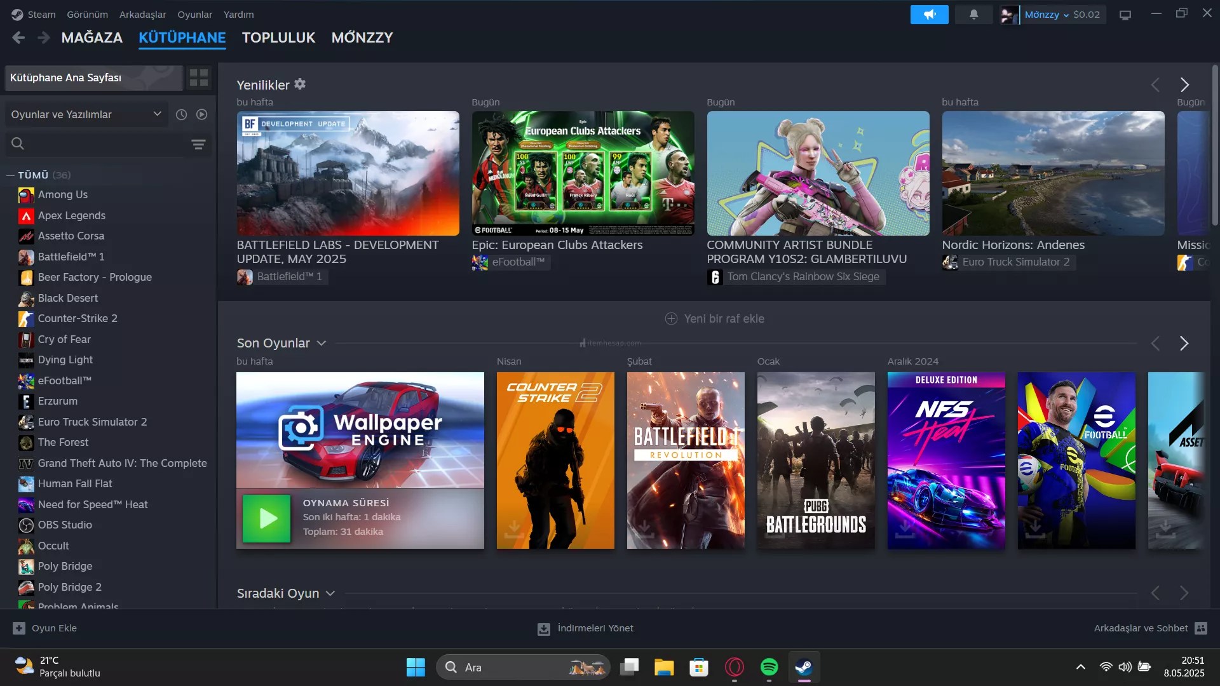Viewport: 1220px width, 686px height.
Task: Open the Nordic Horizons: Andenes news card
Action: click(x=1053, y=173)
